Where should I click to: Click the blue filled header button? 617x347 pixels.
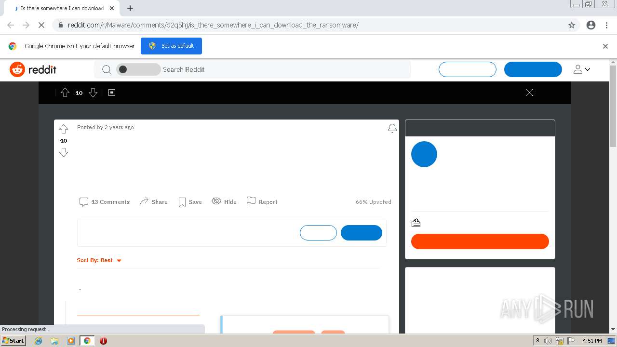533,69
